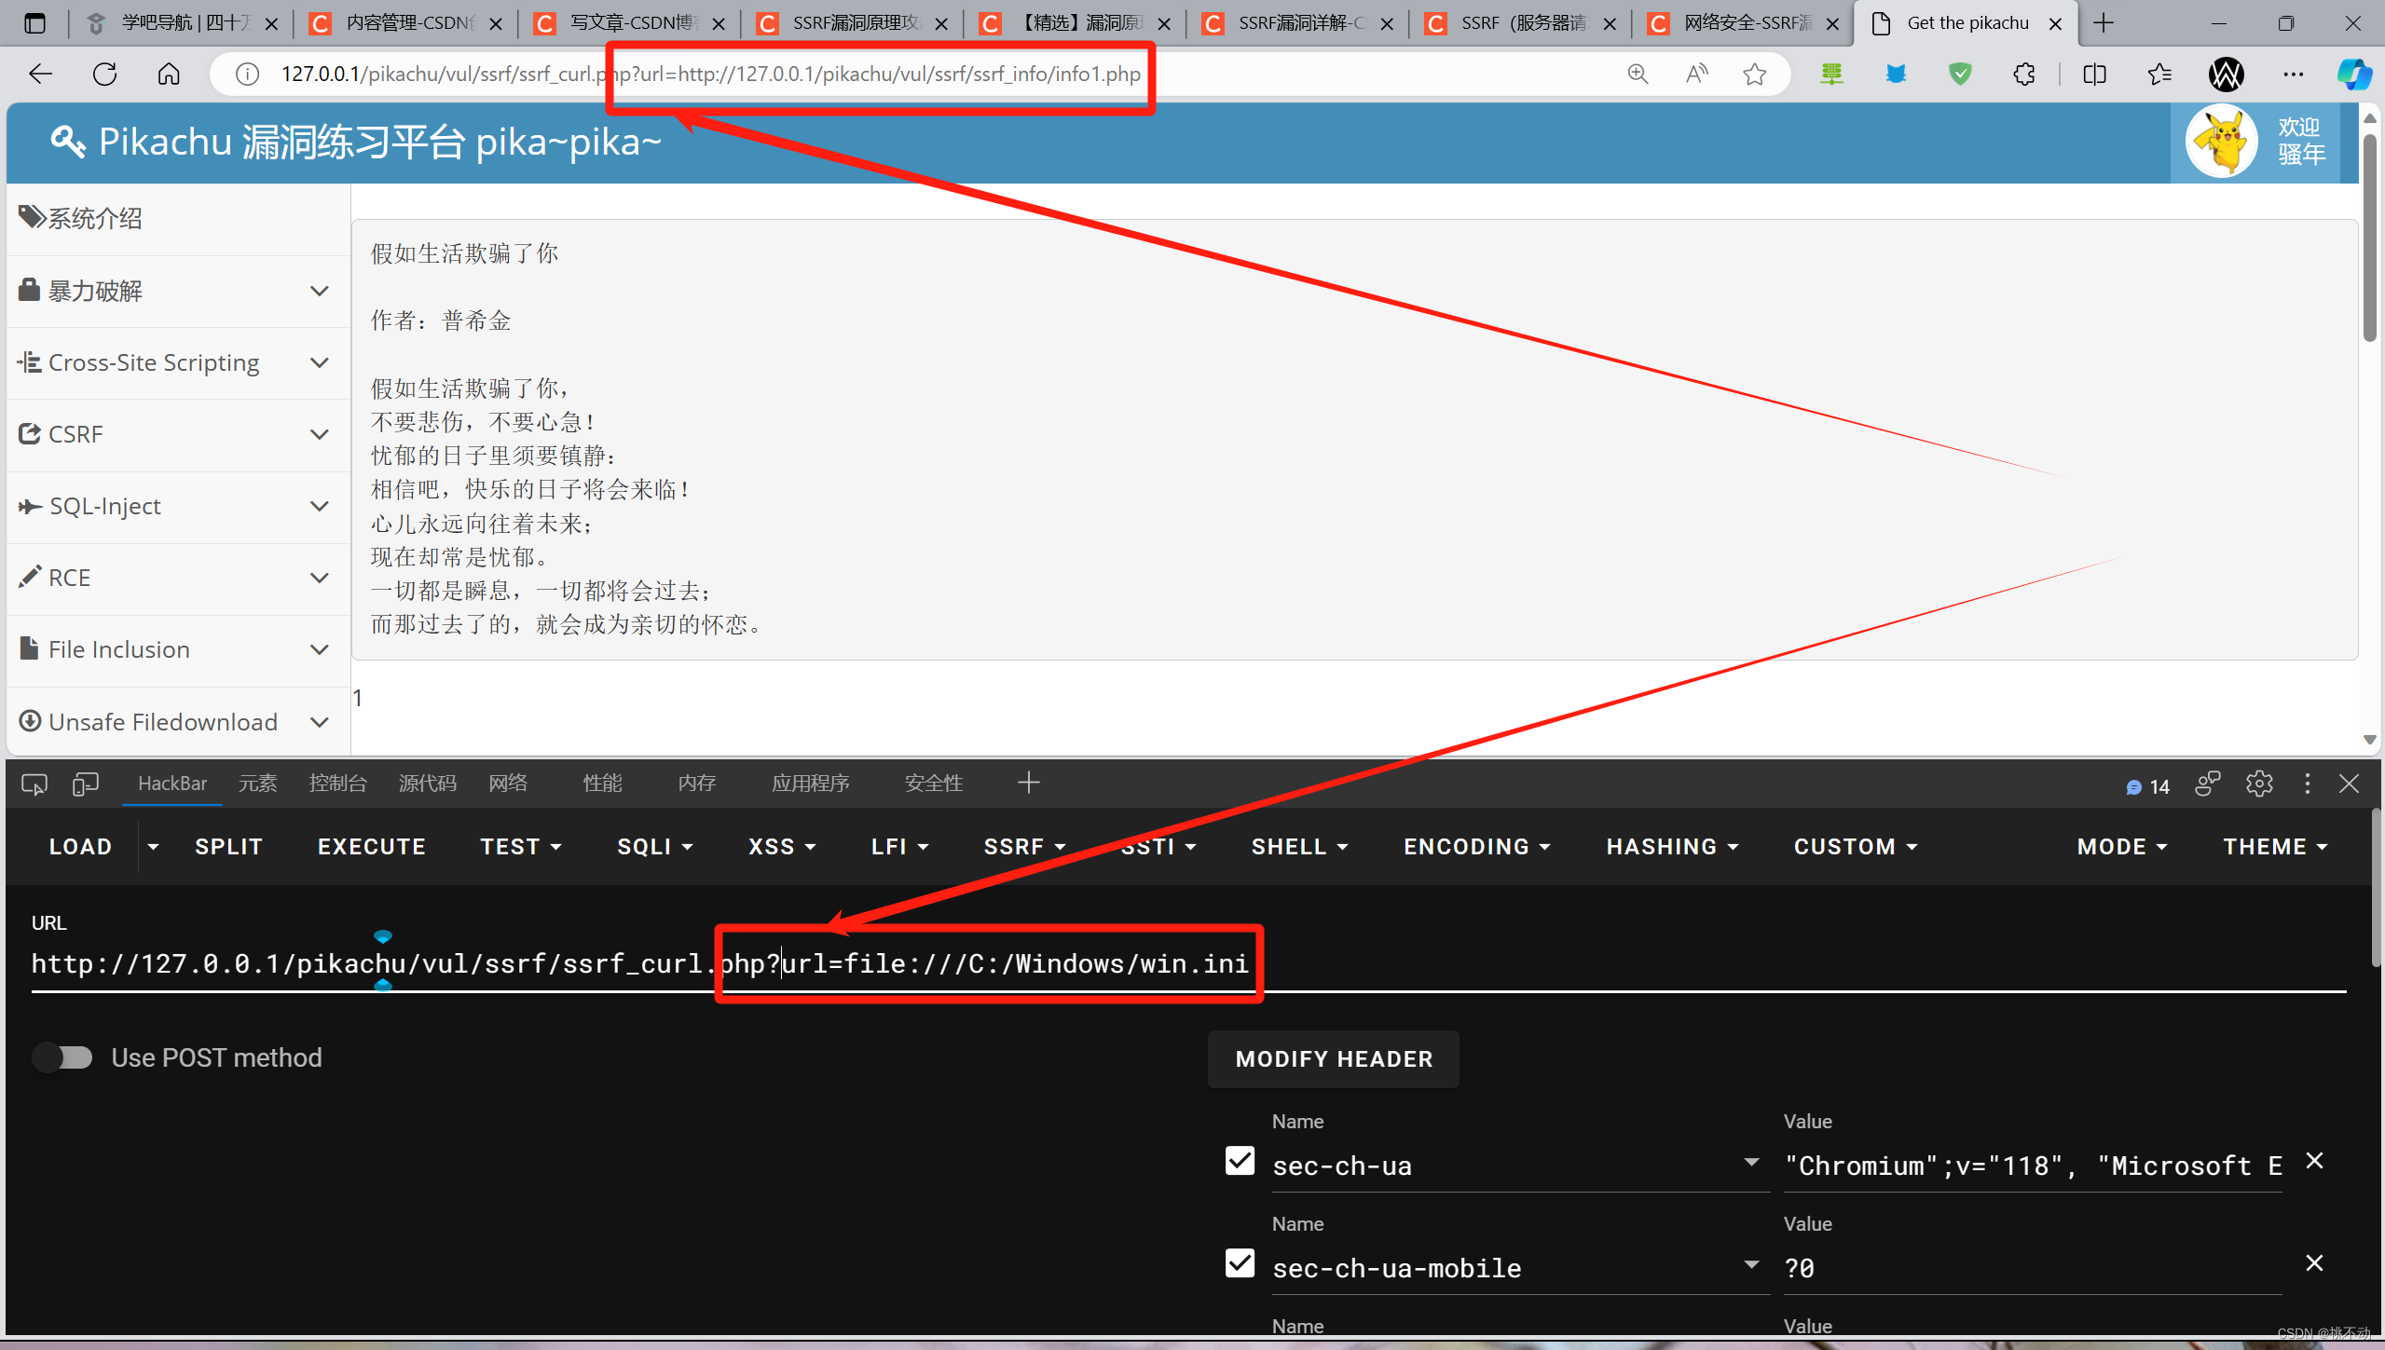Toggle the device emulation icon
Image resolution: width=2385 pixels, height=1350 pixels.
tap(85, 784)
